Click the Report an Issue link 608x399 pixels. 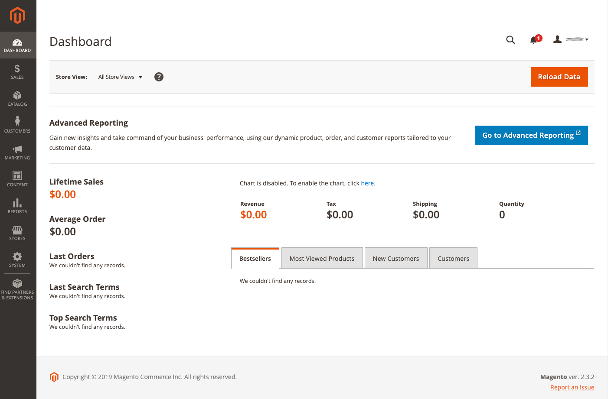coord(572,387)
